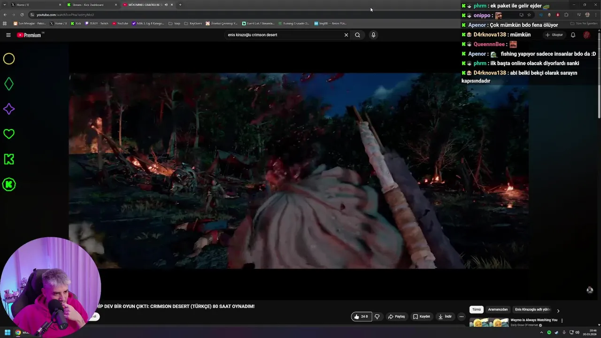Viewport: 601px width, 338px height.
Task: Mute the YouTube tab via speaker icon
Action: (166, 5)
